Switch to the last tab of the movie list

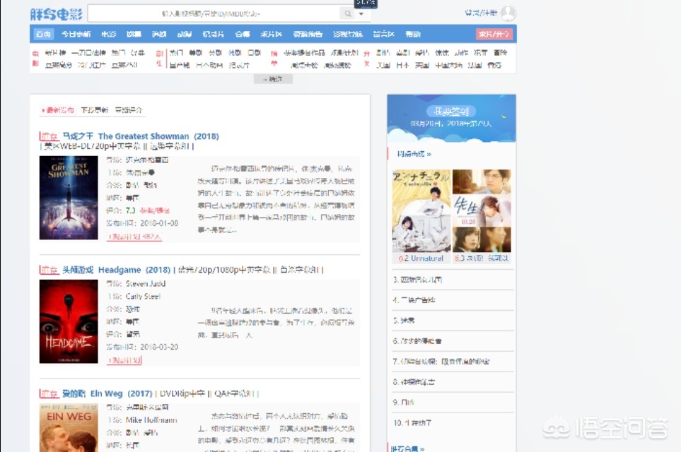(x=129, y=110)
